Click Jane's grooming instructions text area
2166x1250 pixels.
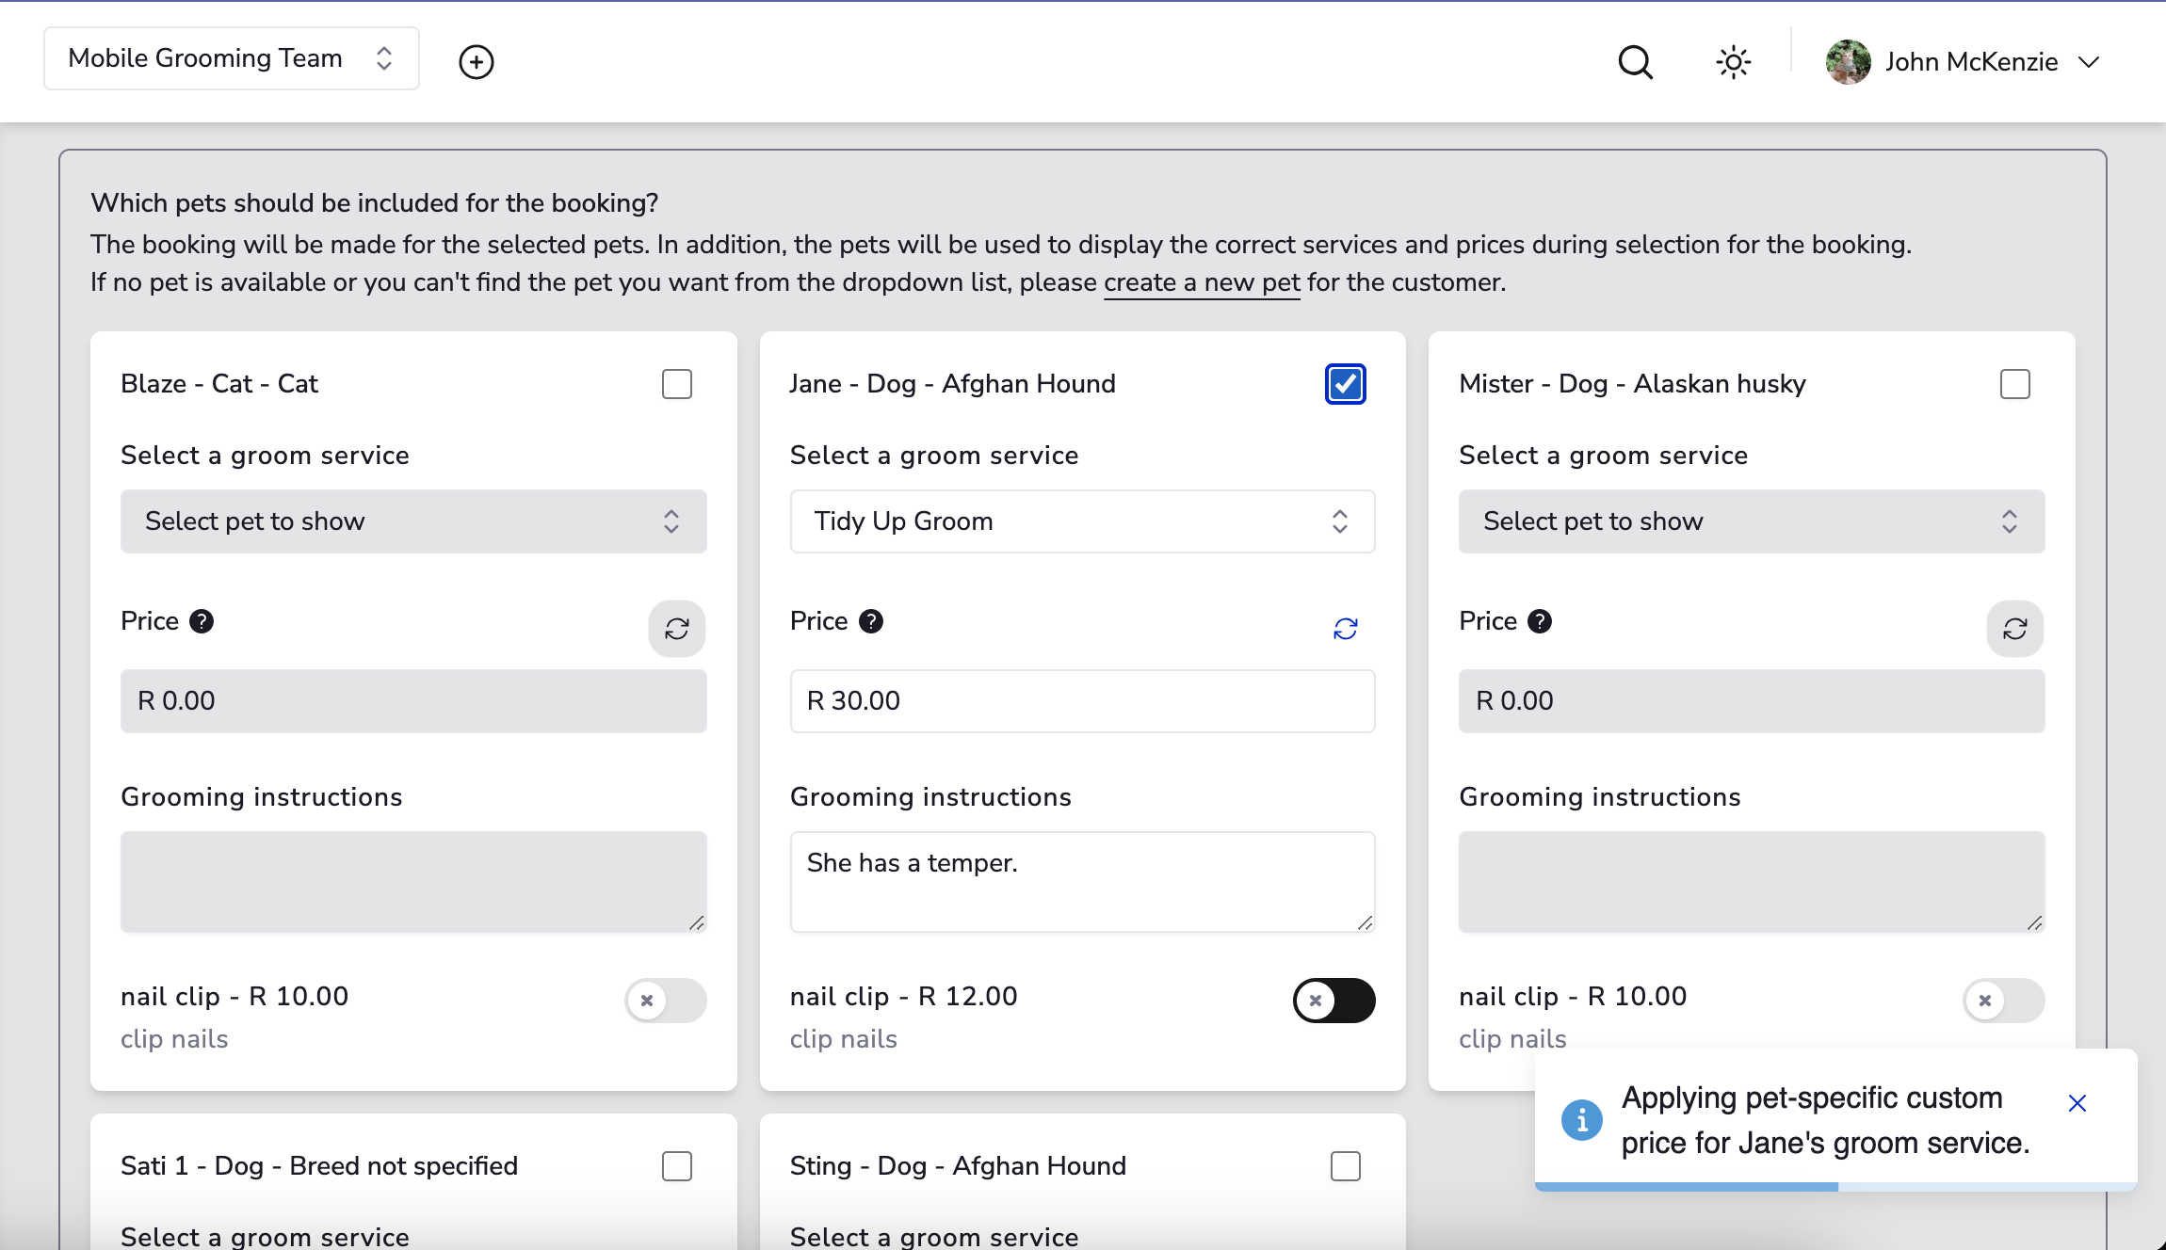[1082, 882]
